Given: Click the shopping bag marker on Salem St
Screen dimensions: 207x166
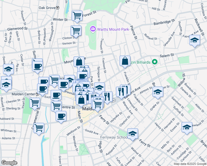Looking at the screenshot, I should (x=125, y=61).
